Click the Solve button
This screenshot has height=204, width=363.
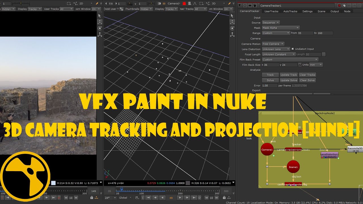(270, 80)
